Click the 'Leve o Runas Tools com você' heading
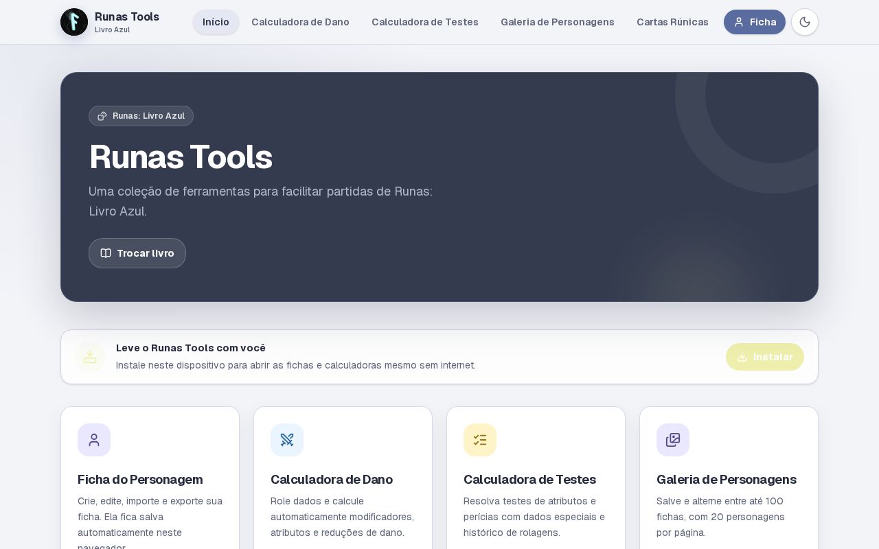 pyautogui.click(x=191, y=348)
